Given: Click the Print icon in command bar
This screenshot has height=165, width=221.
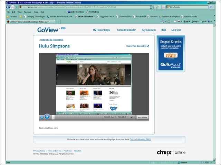Looking at the screenshot, I should [x=179, y=21].
